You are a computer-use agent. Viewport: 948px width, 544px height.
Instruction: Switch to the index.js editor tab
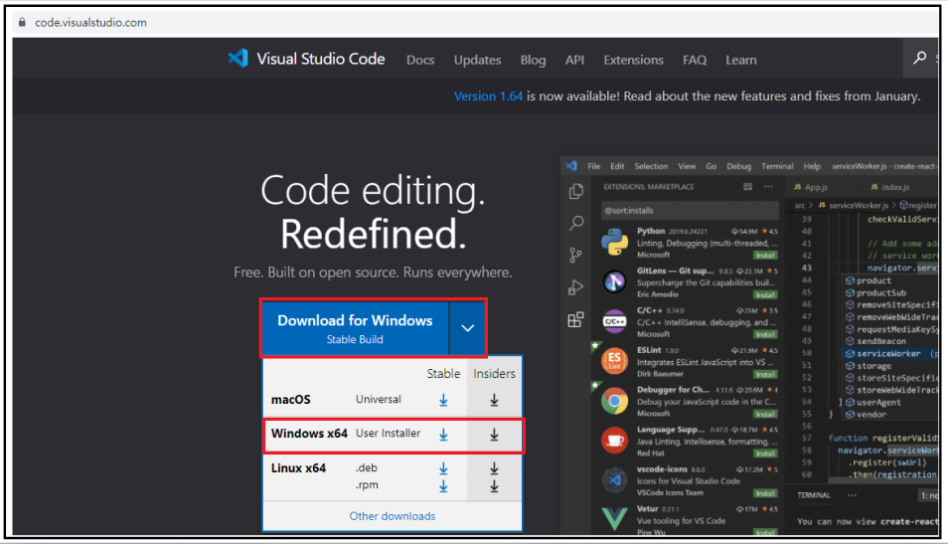889,187
